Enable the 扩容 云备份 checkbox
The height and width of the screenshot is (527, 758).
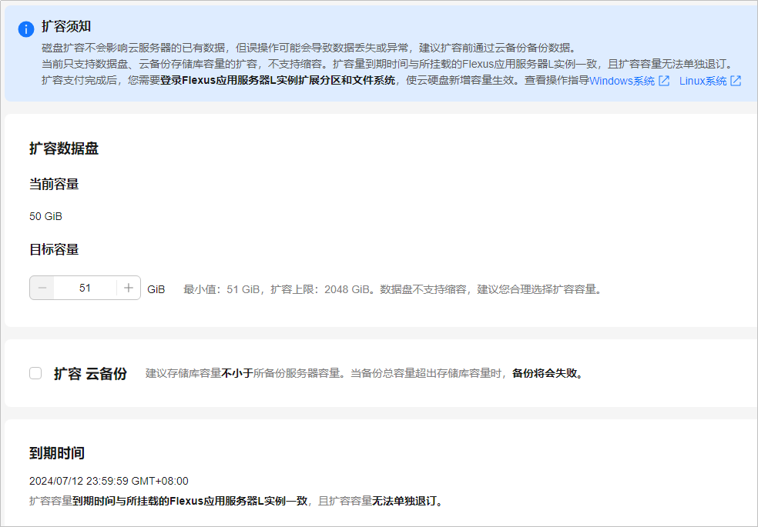pos(35,373)
